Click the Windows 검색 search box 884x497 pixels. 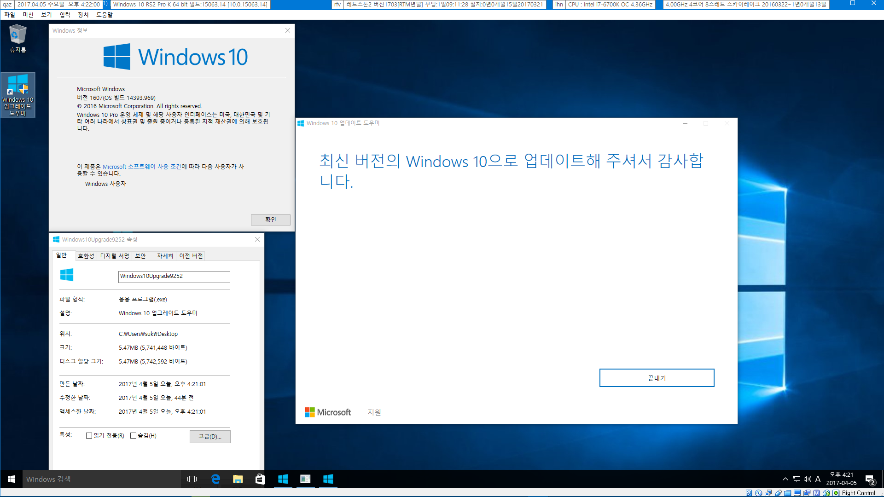[102, 479]
